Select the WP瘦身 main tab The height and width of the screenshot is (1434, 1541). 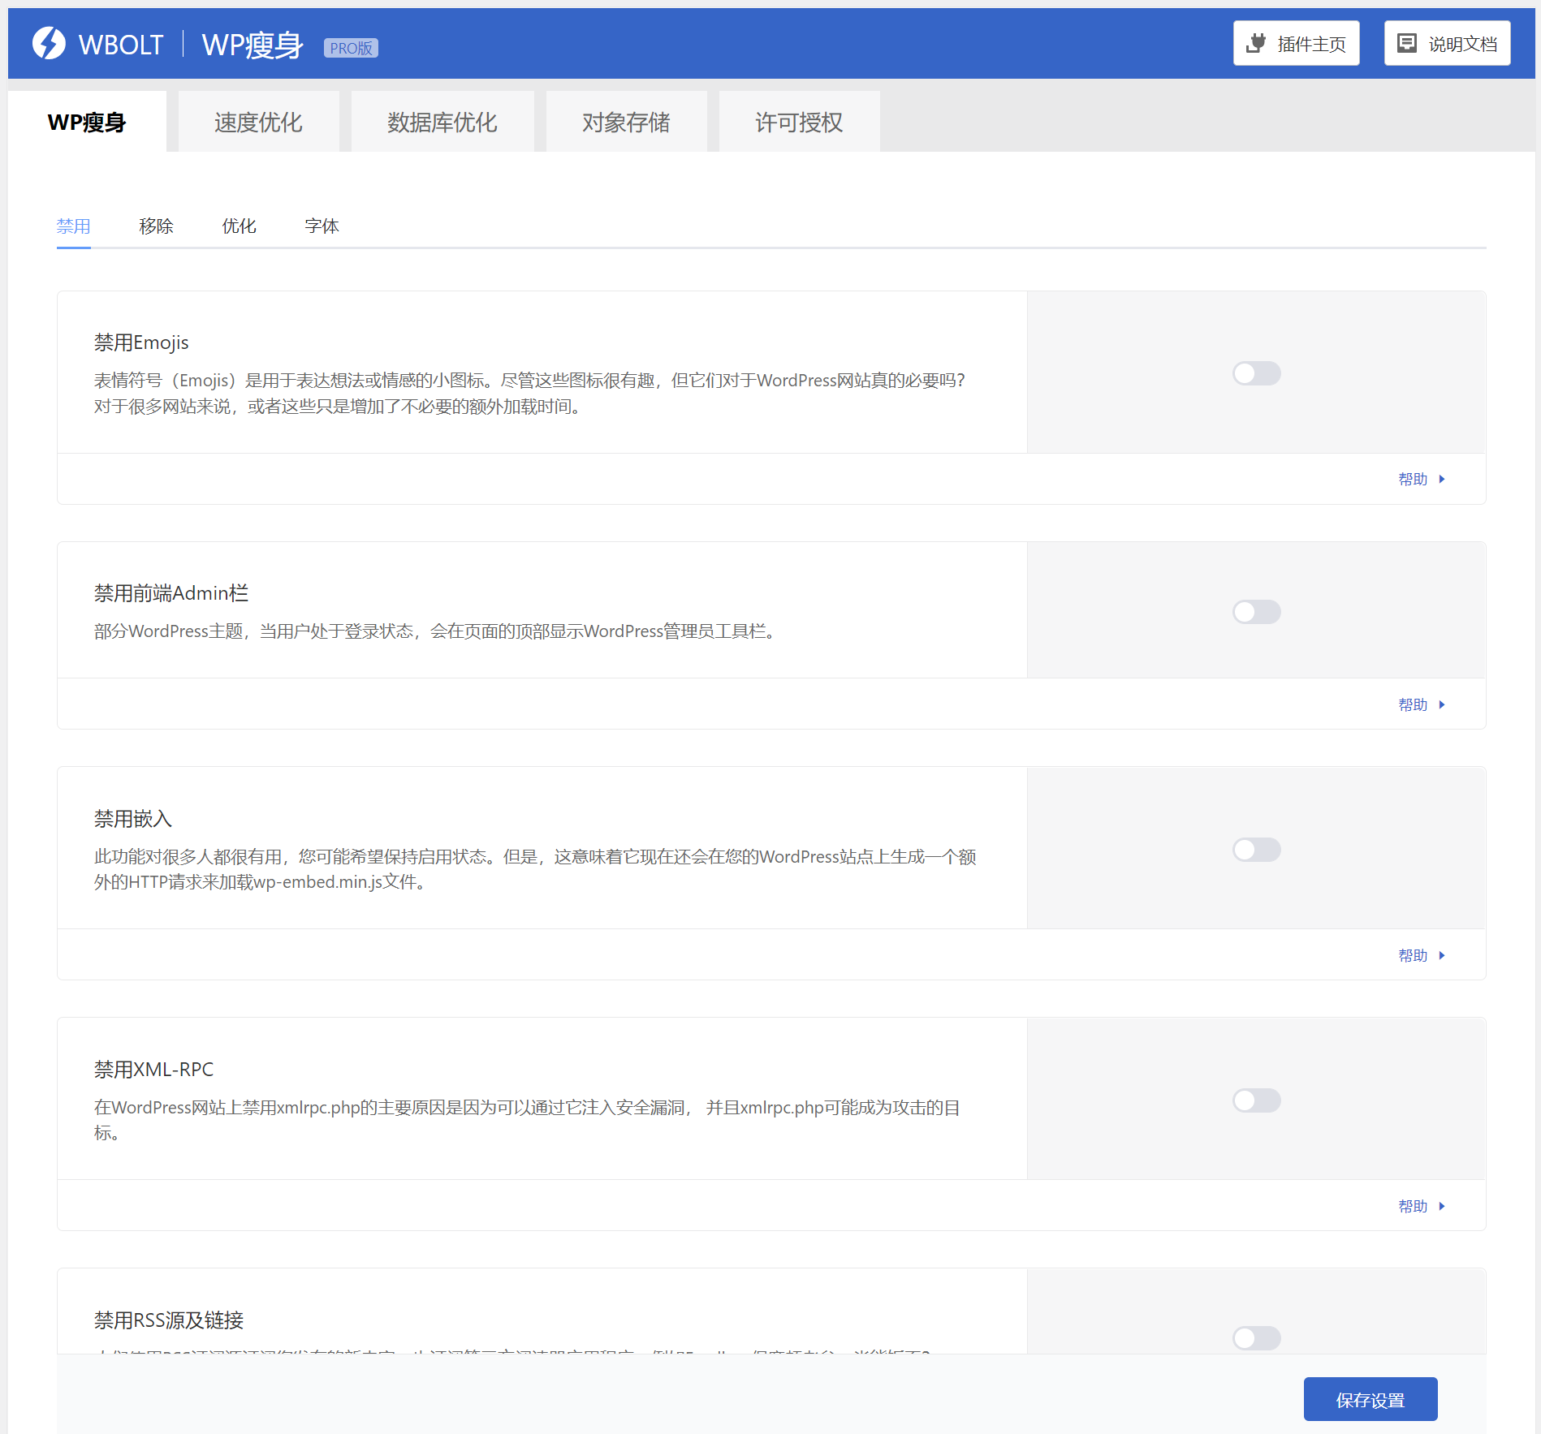click(87, 122)
